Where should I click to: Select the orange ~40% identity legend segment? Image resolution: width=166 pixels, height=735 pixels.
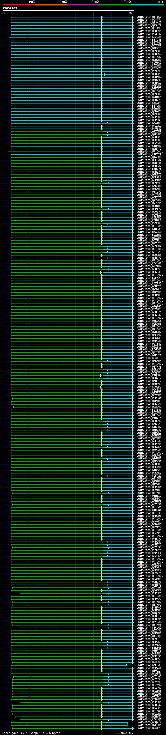pos(51,5)
